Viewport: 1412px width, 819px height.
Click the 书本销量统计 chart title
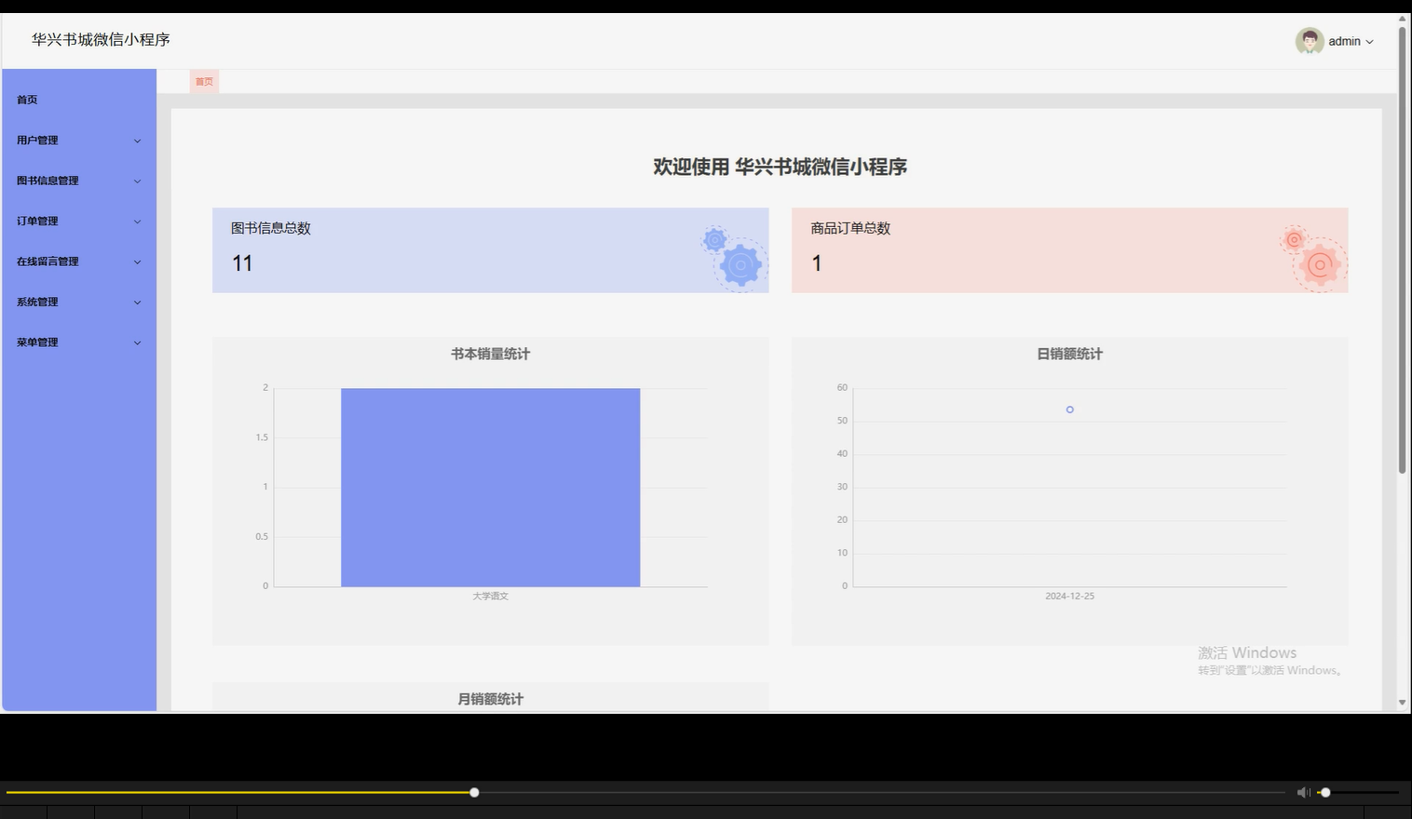tap(490, 354)
